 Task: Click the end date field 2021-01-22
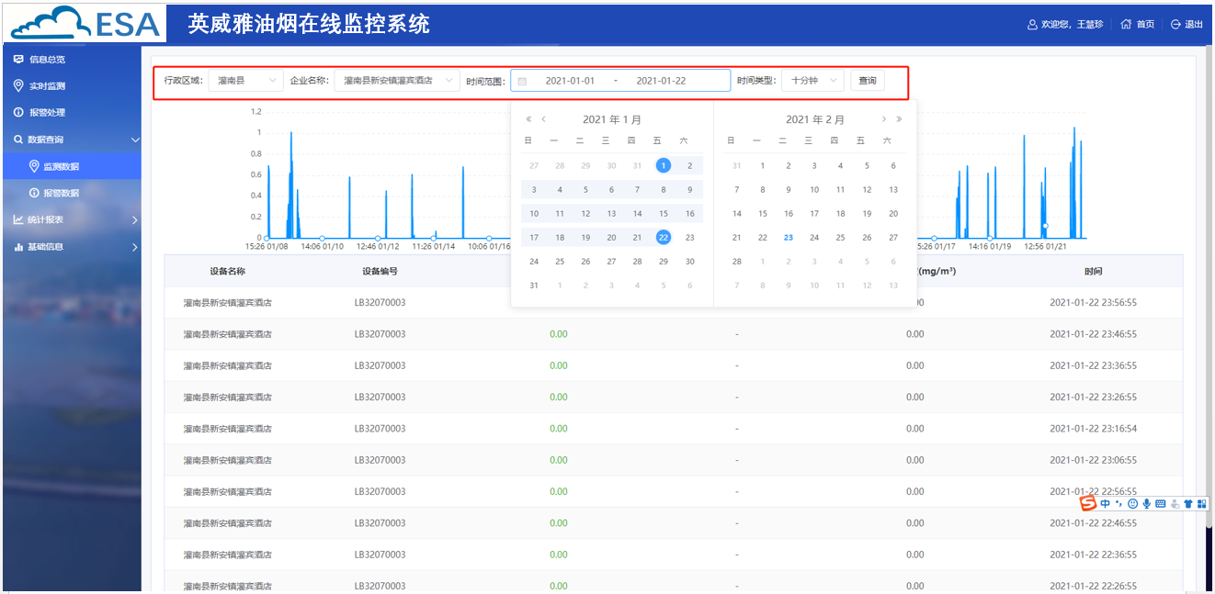click(x=661, y=81)
